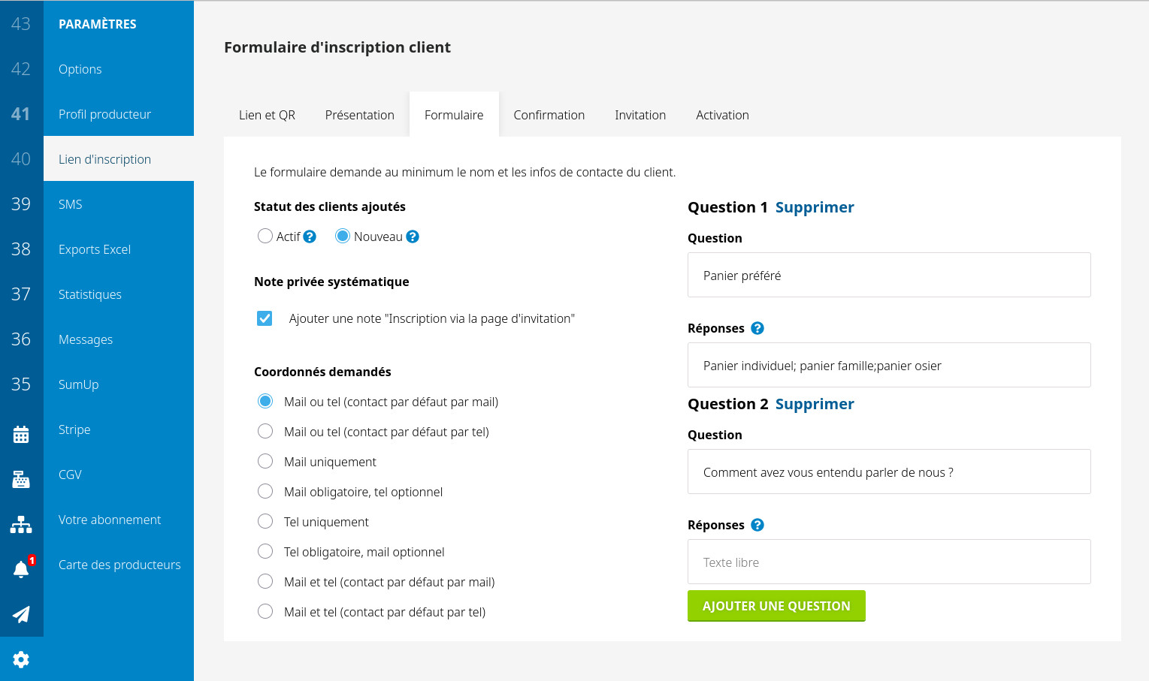
Task: Show help for Nouveau status
Action: point(413,237)
